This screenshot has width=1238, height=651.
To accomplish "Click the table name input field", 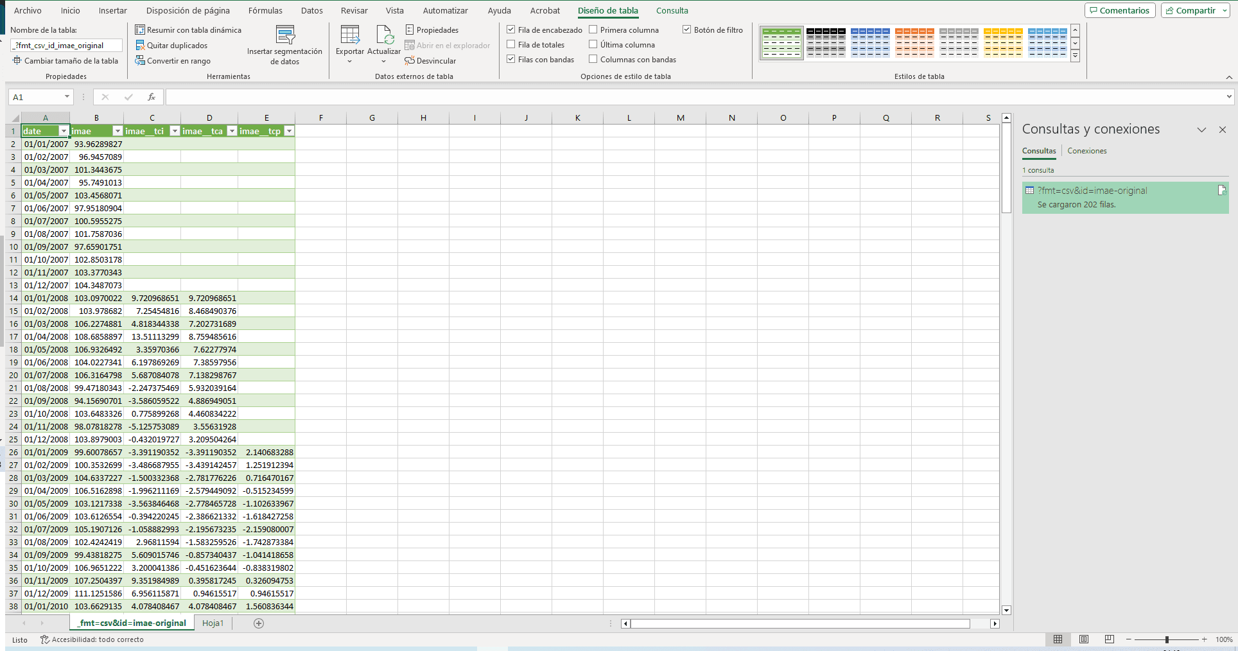I will click(66, 46).
